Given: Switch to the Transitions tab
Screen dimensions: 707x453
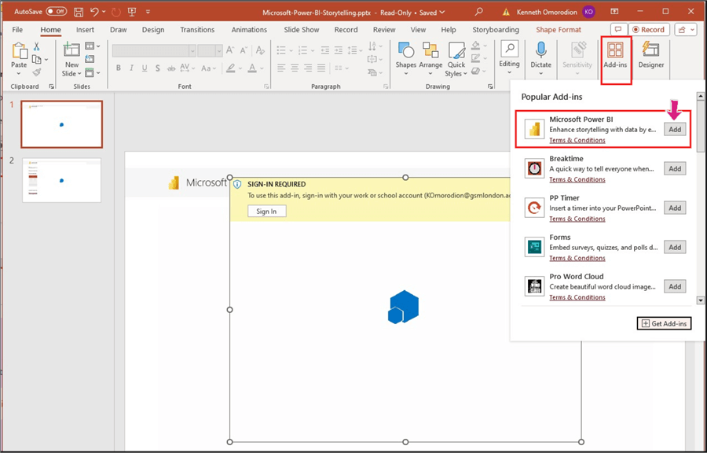Looking at the screenshot, I should click(196, 30).
